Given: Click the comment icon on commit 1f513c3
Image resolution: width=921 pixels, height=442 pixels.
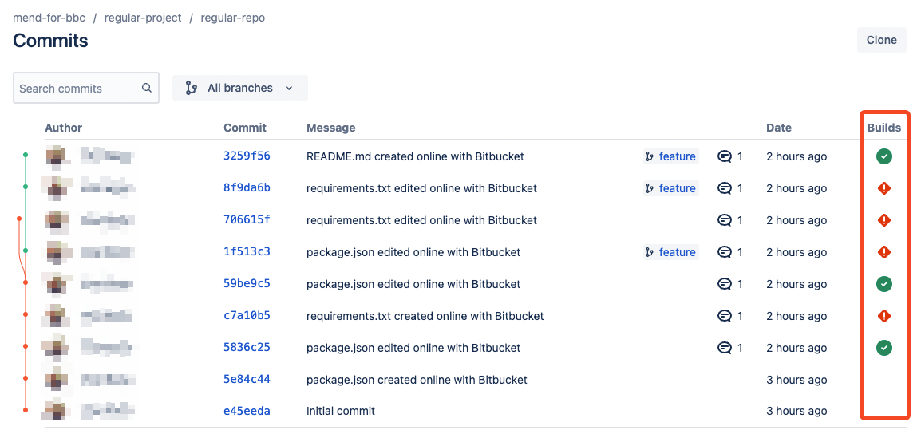Looking at the screenshot, I should point(725,252).
